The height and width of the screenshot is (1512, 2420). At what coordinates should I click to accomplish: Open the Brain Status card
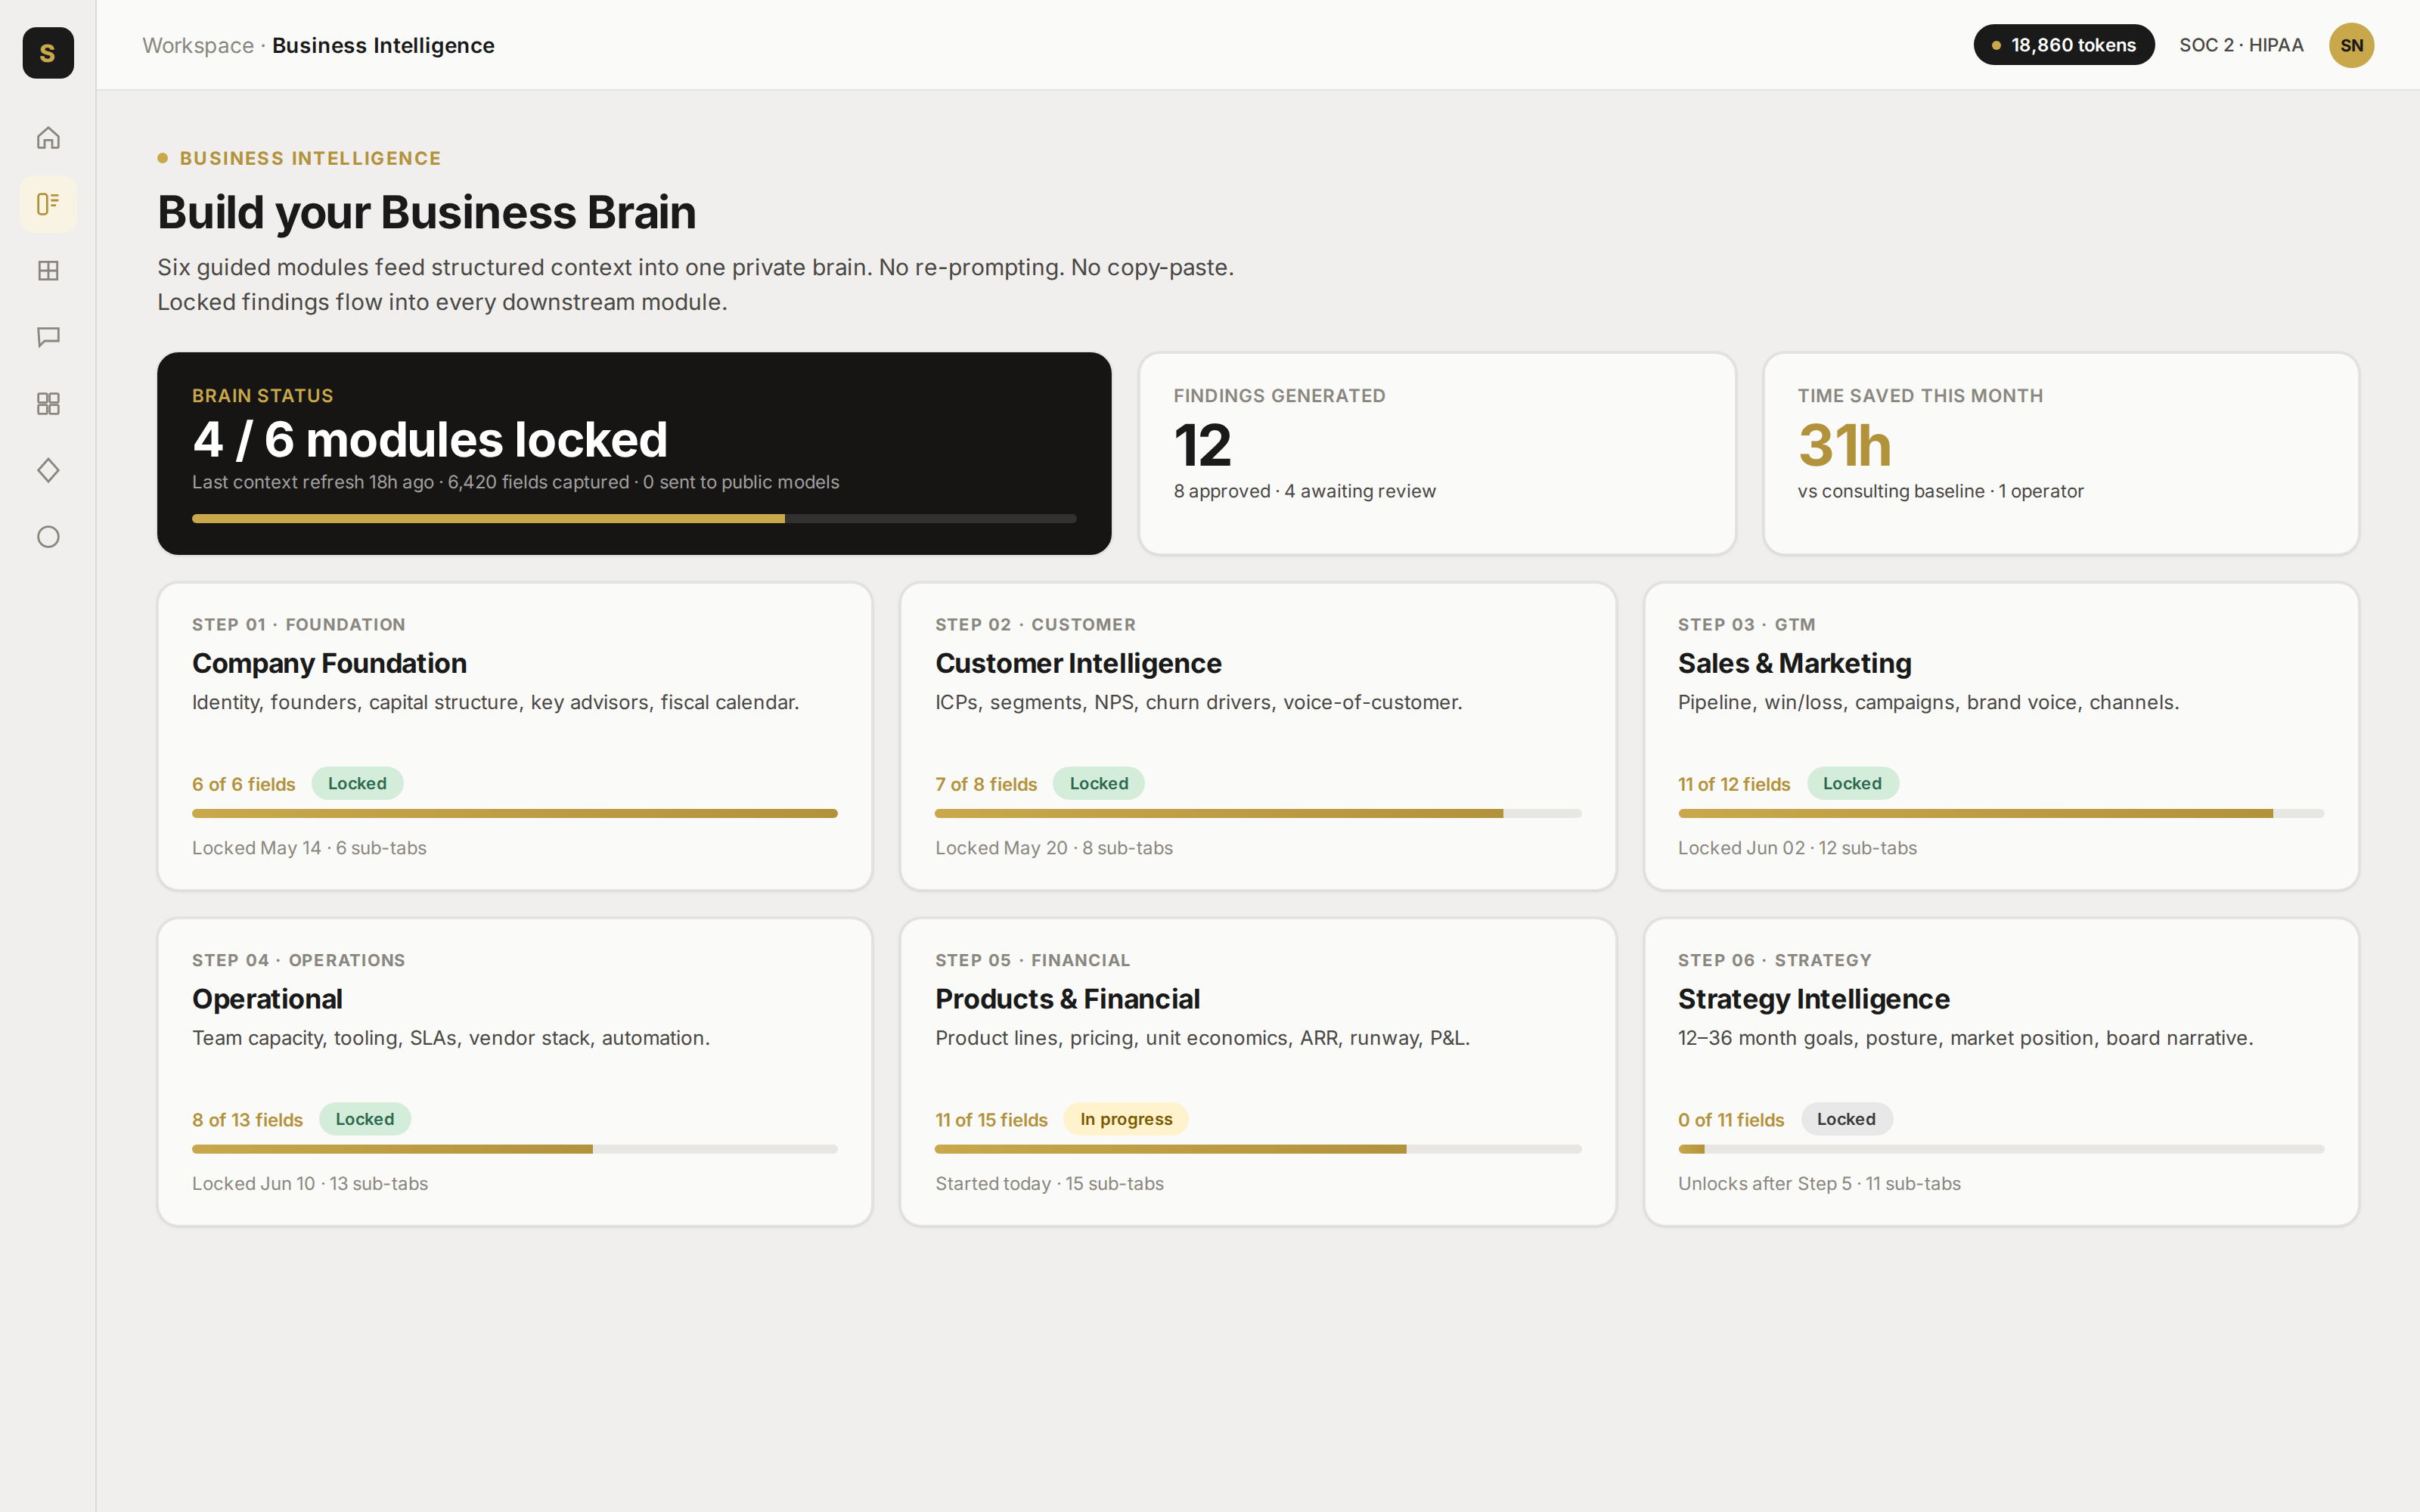(634, 453)
